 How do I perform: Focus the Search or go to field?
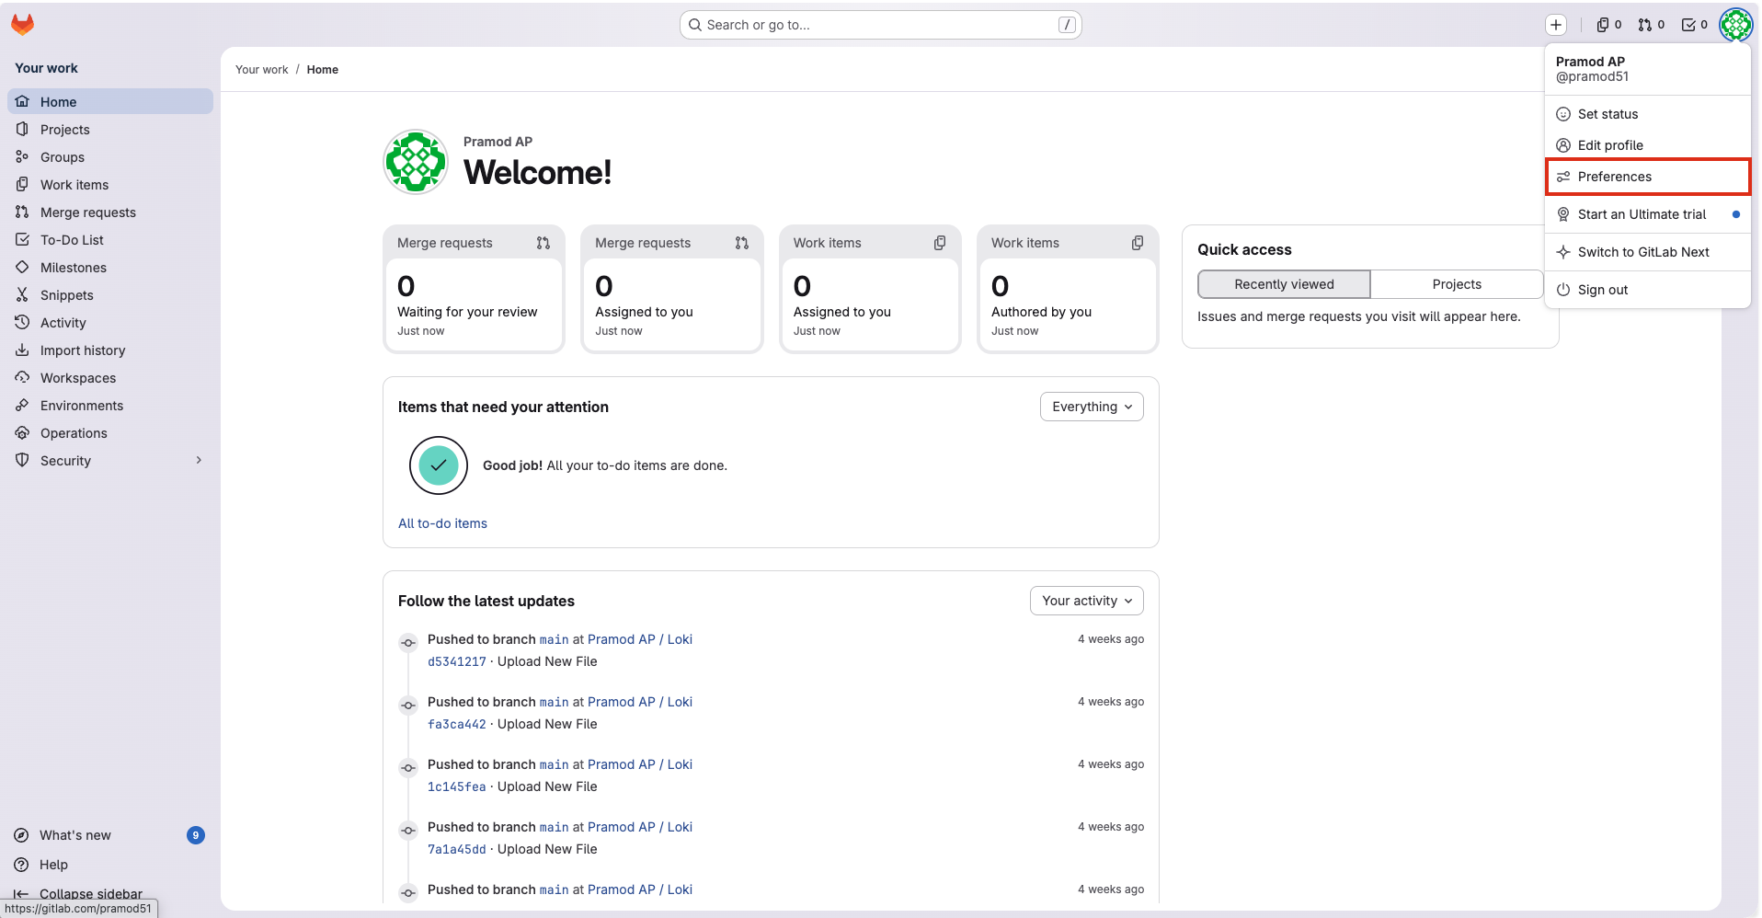coord(881,25)
